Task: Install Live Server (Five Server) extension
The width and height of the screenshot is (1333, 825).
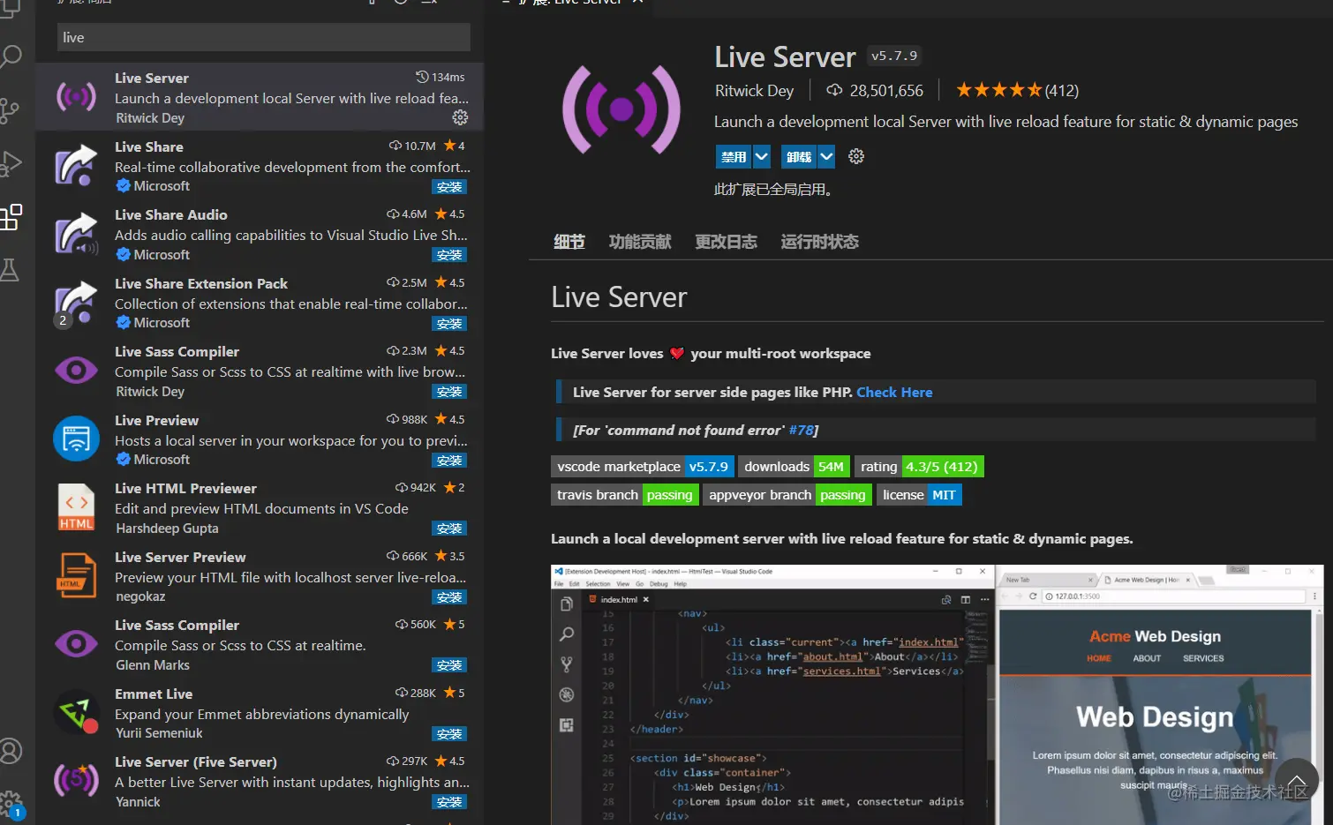Action: coord(449,802)
